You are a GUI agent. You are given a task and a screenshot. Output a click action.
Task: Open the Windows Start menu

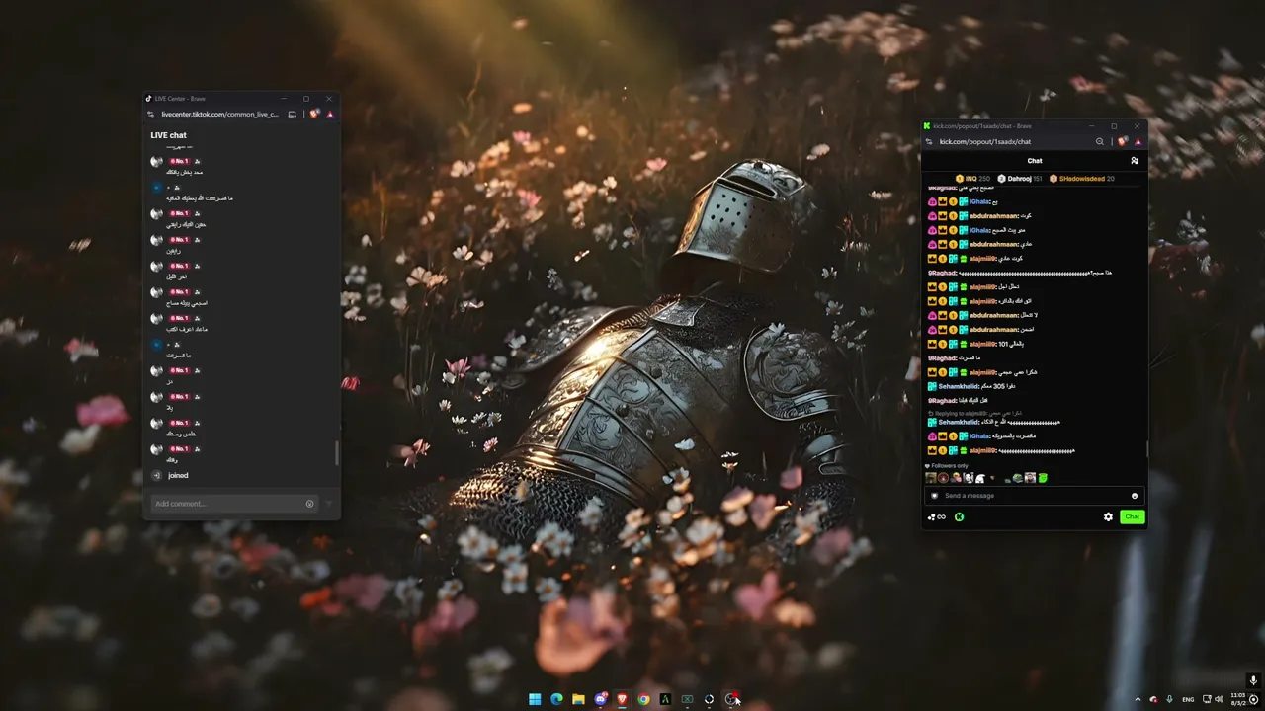[x=535, y=699]
